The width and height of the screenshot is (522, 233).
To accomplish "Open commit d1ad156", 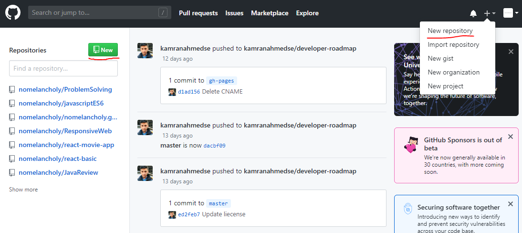I will 189,92.
